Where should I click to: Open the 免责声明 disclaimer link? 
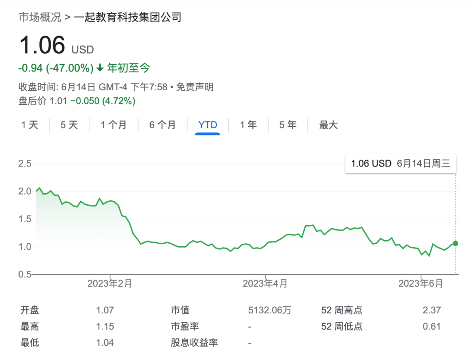coord(195,87)
